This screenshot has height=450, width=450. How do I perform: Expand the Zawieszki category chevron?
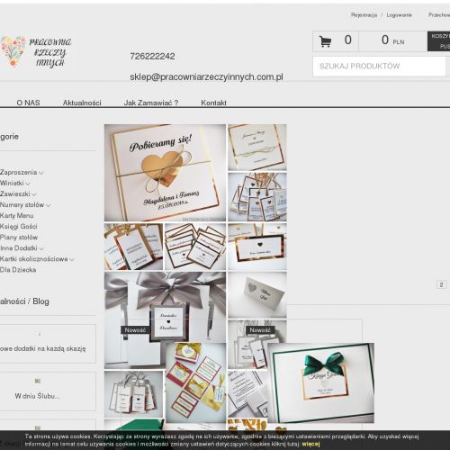coord(33,194)
